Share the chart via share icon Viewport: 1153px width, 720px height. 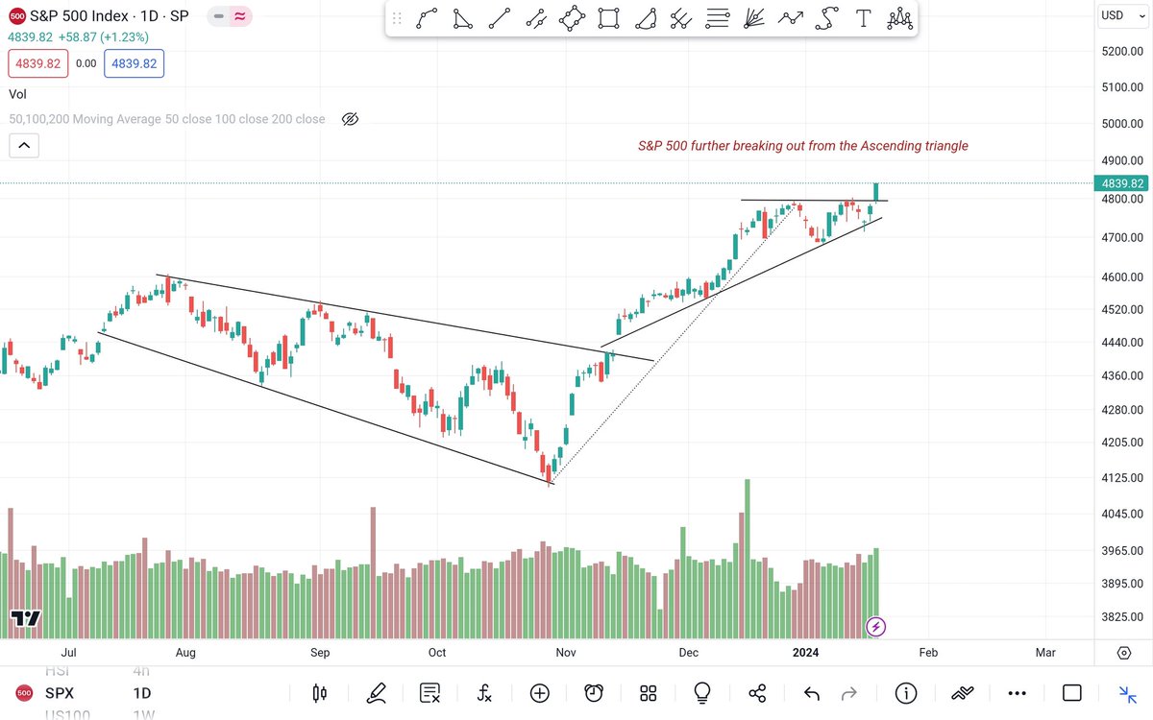(x=757, y=693)
